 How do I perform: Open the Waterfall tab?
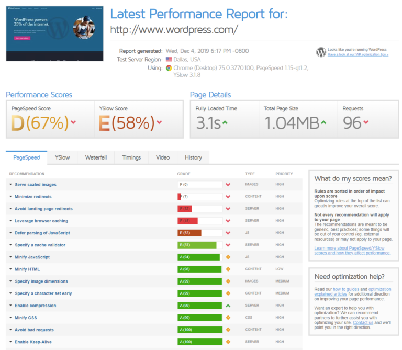point(96,157)
